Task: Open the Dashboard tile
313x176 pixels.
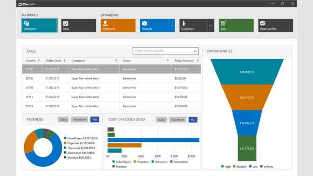Action: 39,26
